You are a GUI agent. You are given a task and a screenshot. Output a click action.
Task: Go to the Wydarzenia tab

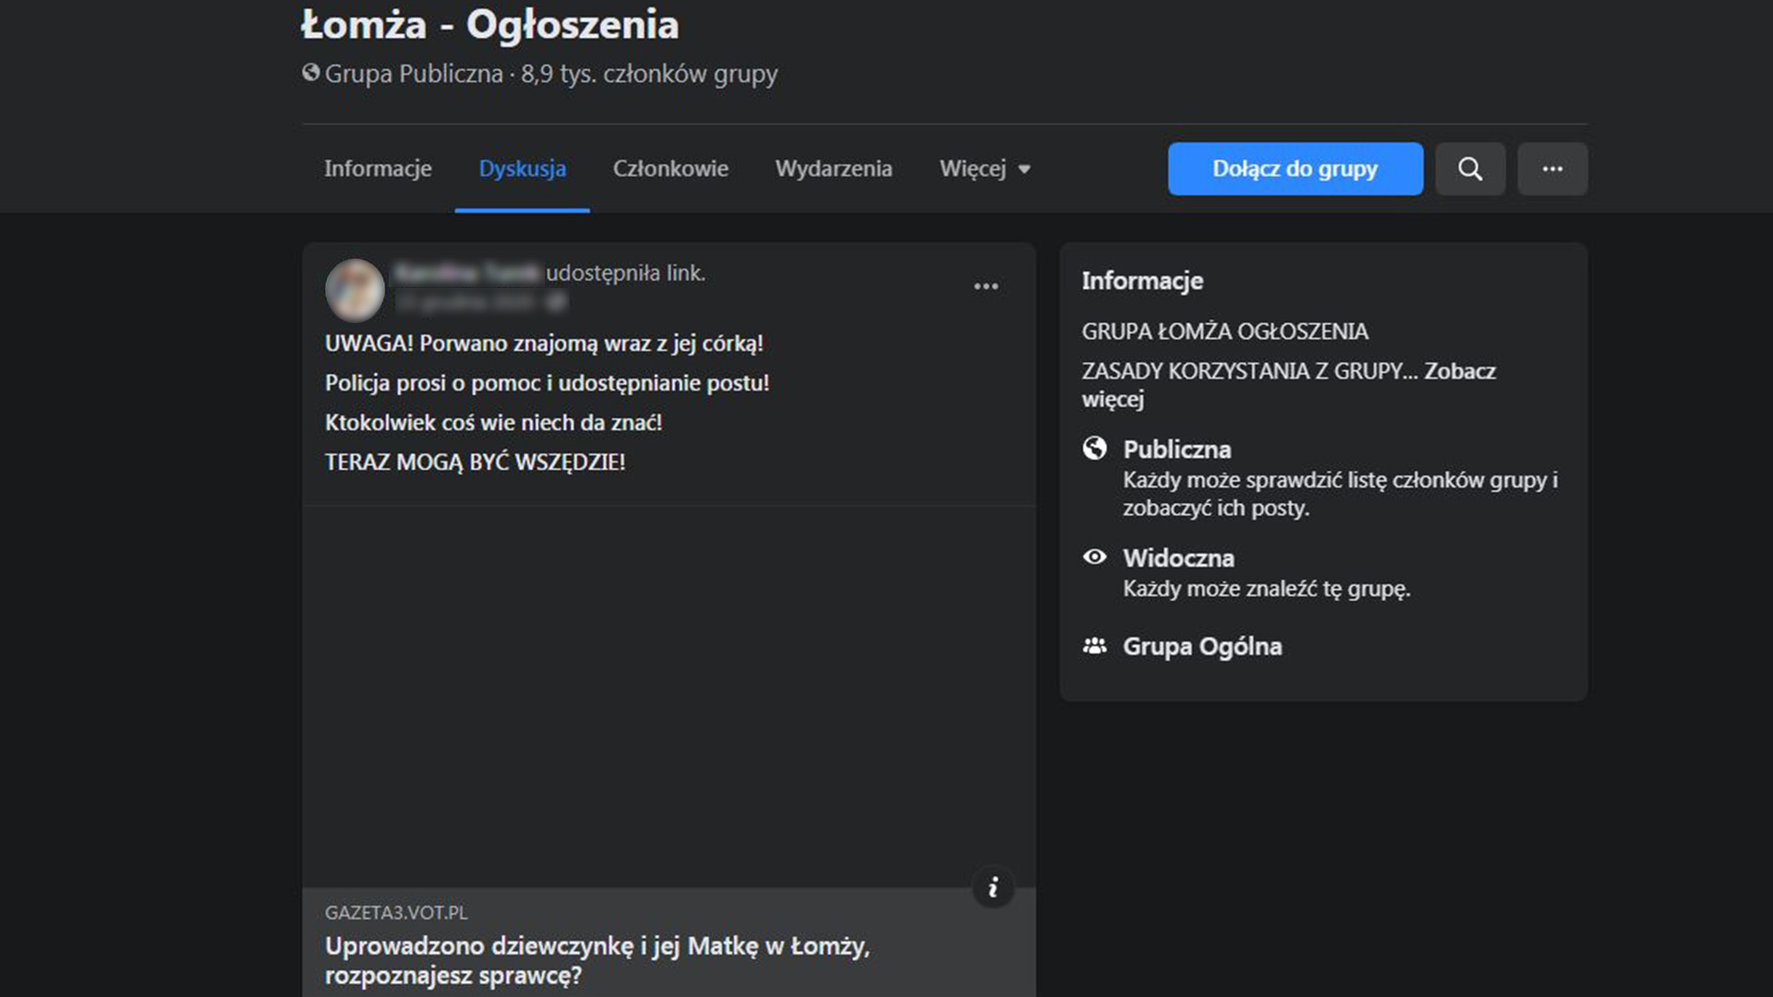pyautogui.click(x=833, y=169)
